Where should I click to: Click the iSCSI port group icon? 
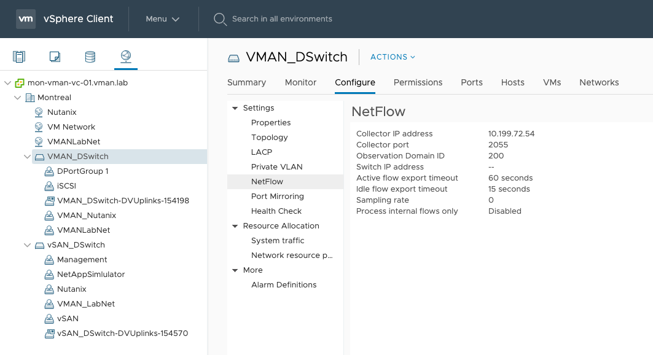[x=49, y=186]
